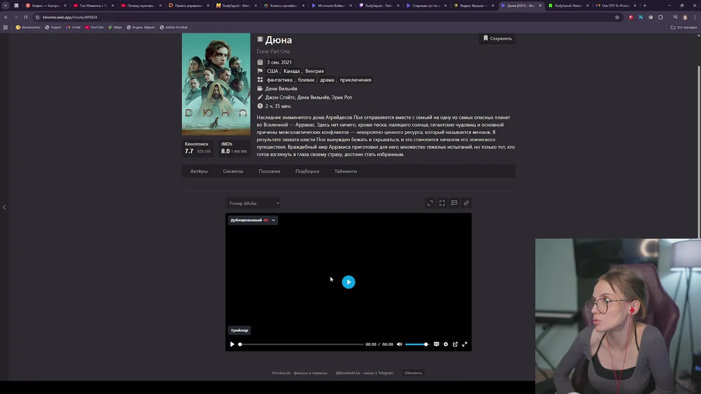Image resolution: width=701 pixels, height=394 pixels.
Task: Open player settings gear icon
Action: (446, 344)
